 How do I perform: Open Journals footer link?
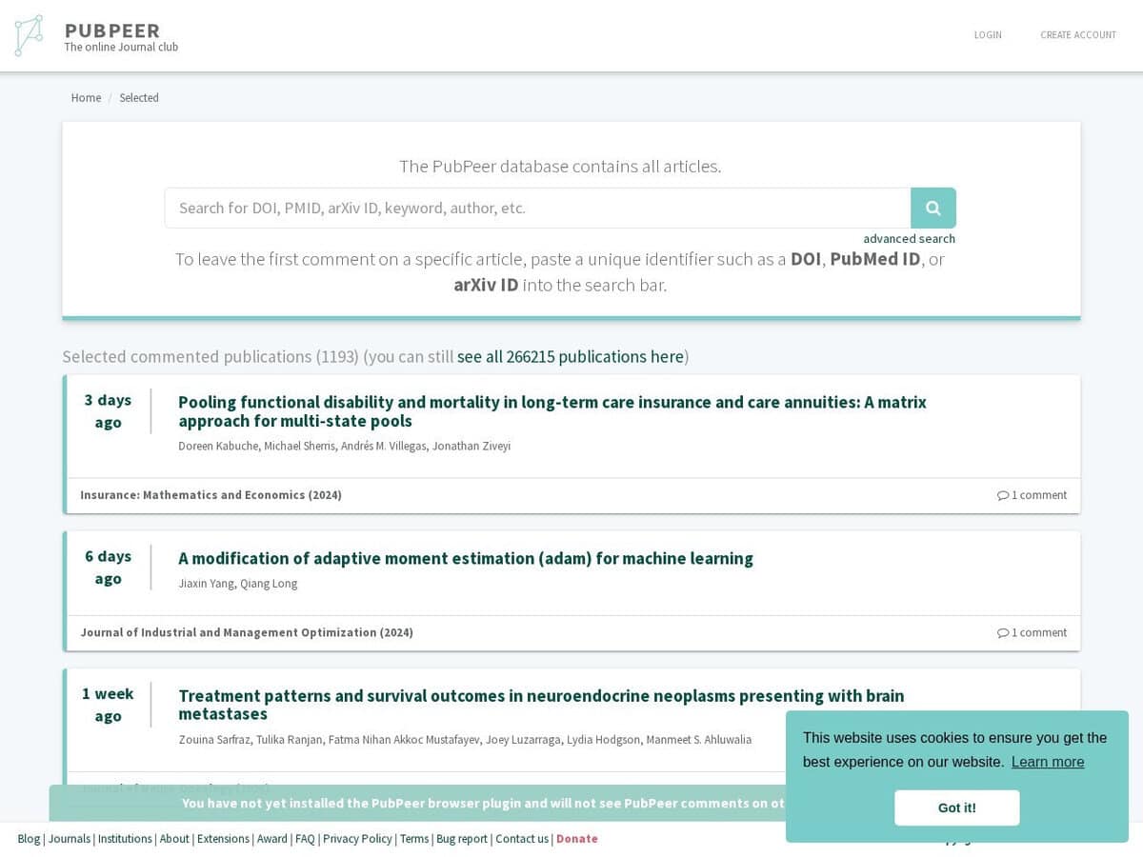click(x=70, y=839)
